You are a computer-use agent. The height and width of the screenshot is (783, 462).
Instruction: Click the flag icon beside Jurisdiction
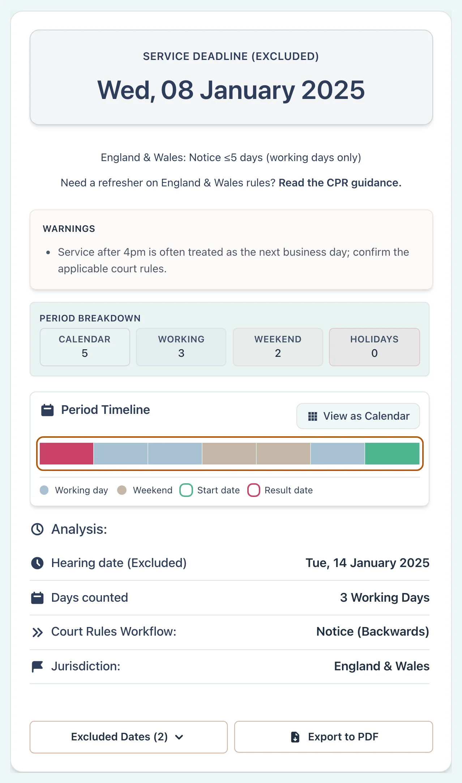37,667
